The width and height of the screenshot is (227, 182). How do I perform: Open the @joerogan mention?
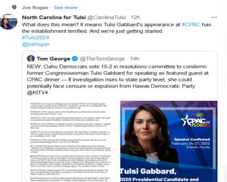(x=36, y=44)
